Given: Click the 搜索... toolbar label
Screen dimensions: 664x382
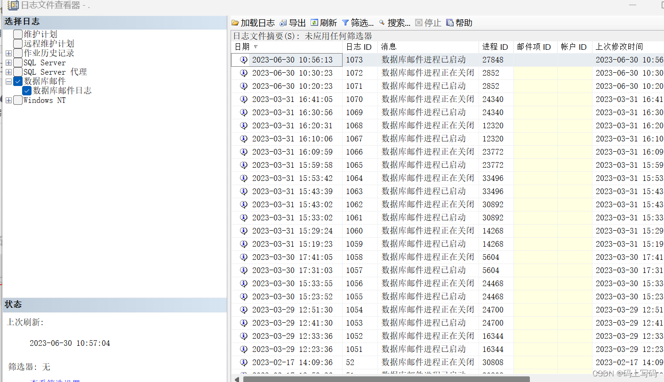Looking at the screenshot, I should pyautogui.click(x=399, y=23).
